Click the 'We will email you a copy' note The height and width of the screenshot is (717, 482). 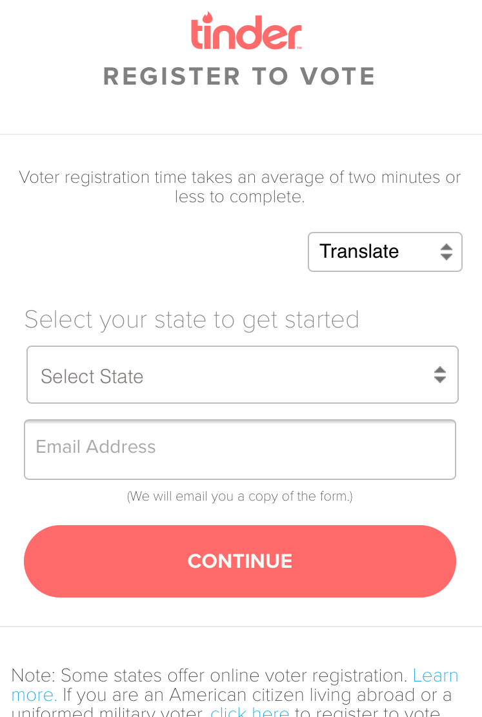point(240,496)
